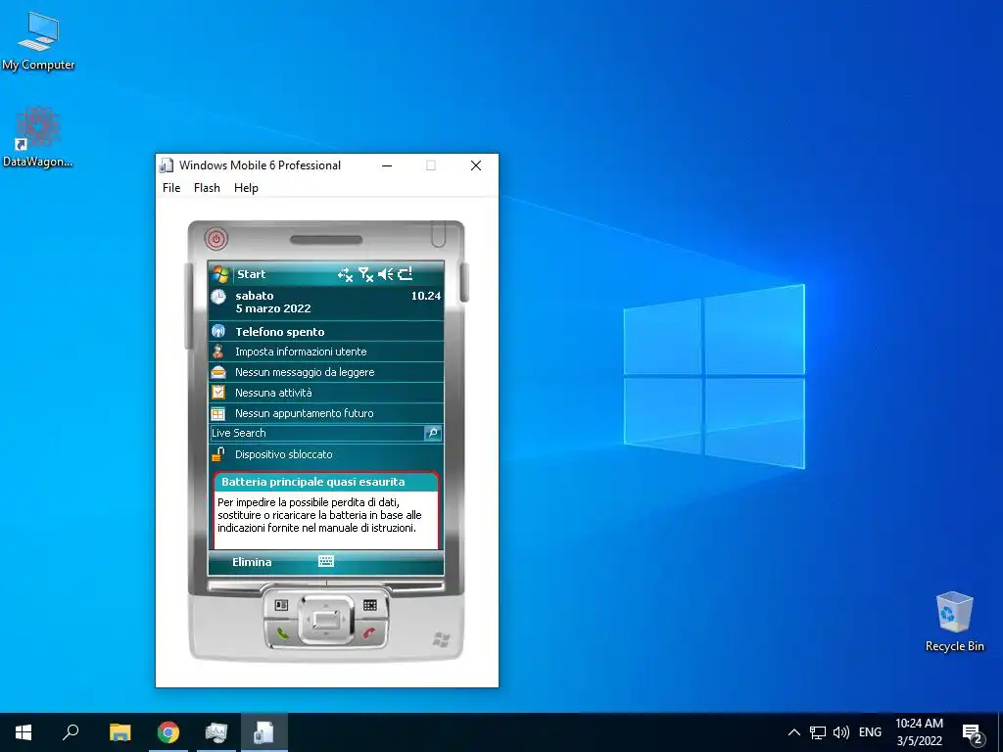
Task: Click the Live Search magnifier button
Action: click(x=432, y=433)
